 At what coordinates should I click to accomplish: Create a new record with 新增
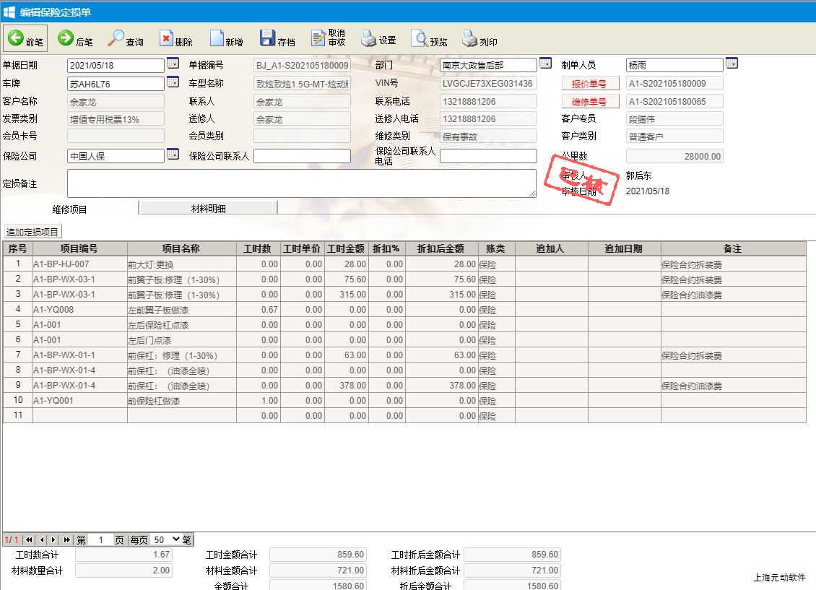[x=226, y=39]
